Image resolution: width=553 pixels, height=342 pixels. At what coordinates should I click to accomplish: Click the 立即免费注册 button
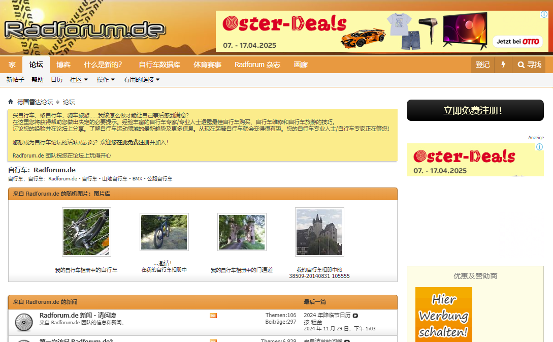click(475, 110)
